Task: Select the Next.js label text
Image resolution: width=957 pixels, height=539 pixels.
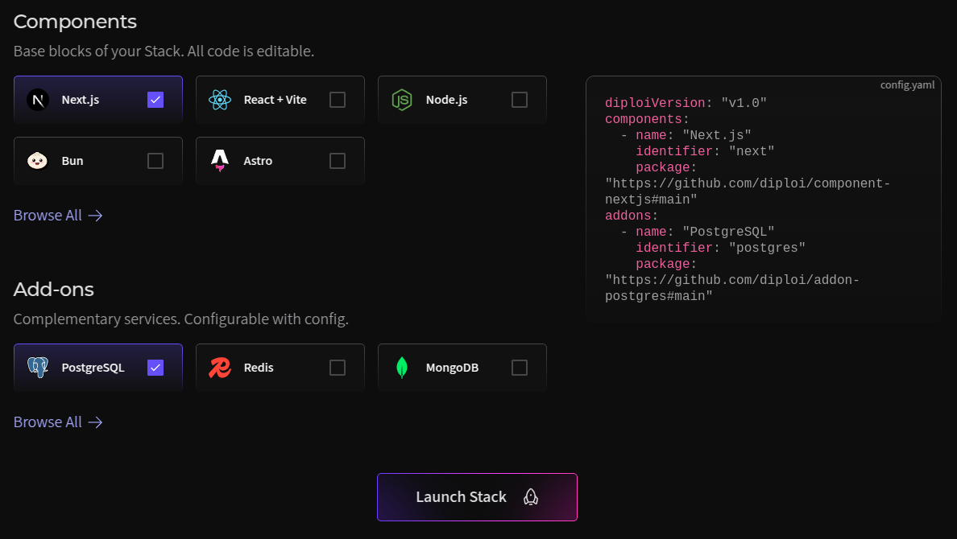Action: click(81, 100)
